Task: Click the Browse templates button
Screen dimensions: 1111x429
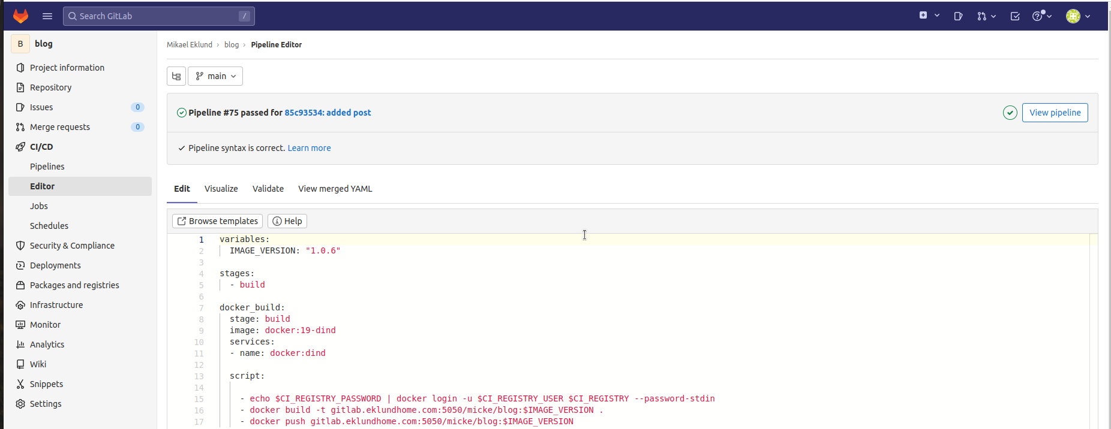Action: [x=217, y=221]
